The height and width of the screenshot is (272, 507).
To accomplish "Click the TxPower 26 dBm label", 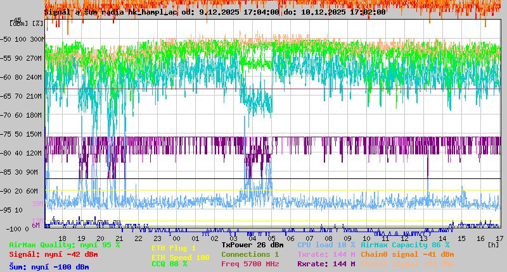I will pyautogui.click(x=252, y=245).
